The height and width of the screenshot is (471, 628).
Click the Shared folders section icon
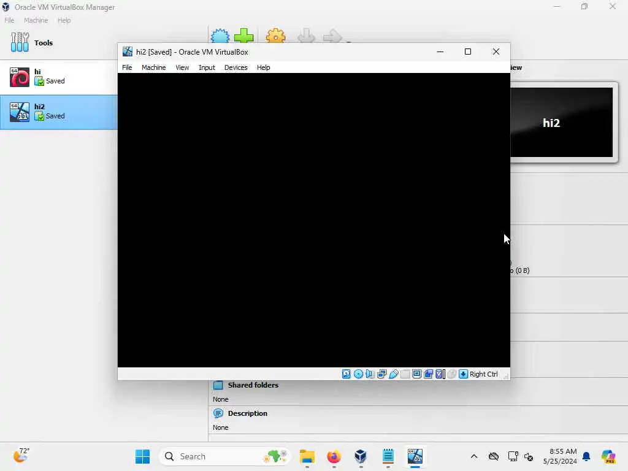point(218,385)
